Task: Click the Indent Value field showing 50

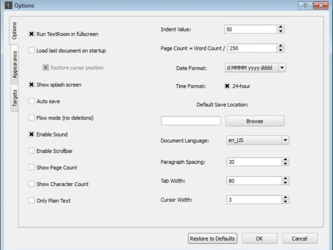Action: click(251, 29)
